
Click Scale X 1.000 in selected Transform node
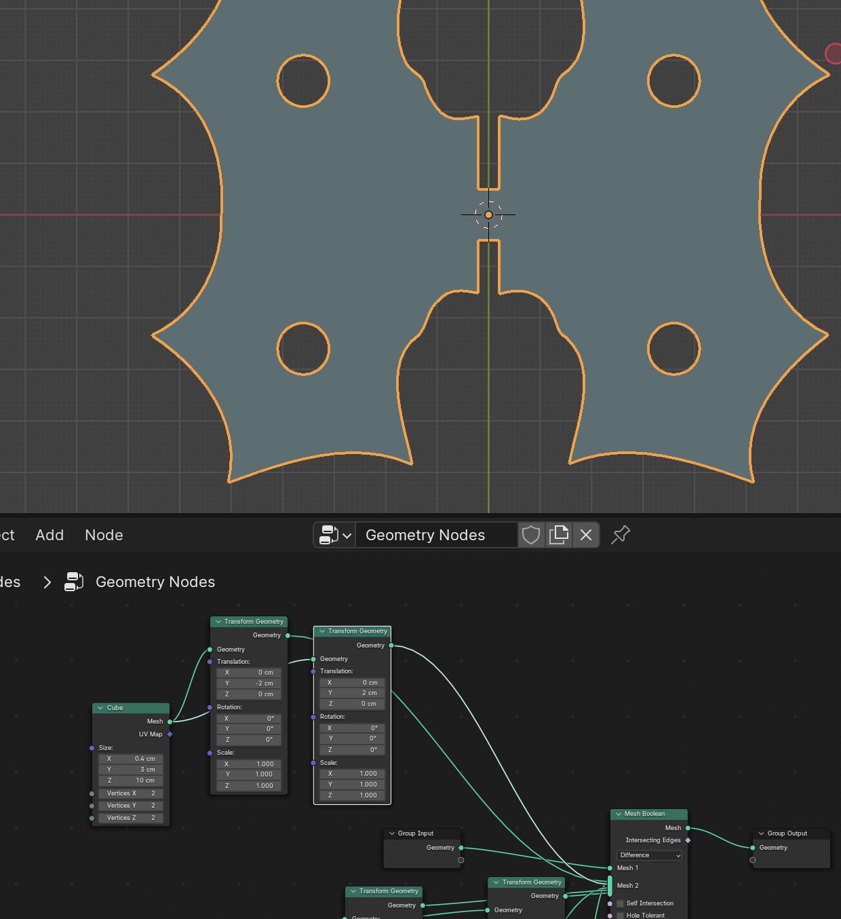click(353, 774)
